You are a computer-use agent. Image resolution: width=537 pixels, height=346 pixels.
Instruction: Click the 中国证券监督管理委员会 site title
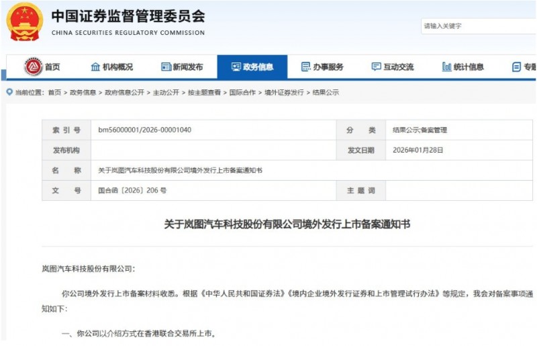tap(128, 15)
